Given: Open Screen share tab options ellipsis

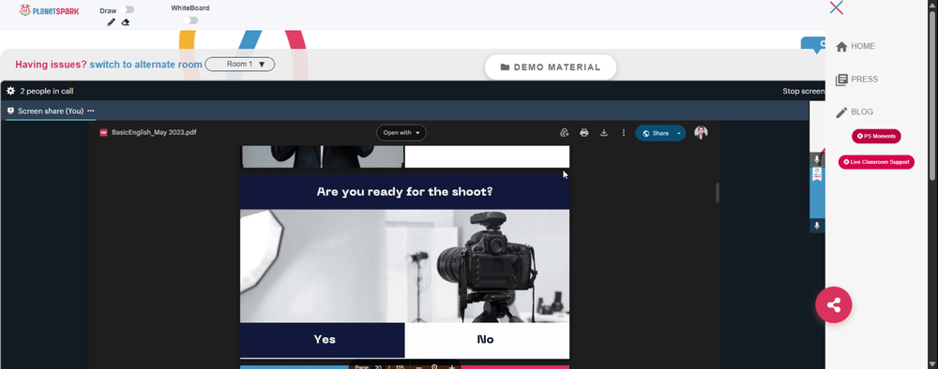Looking at the screenshot, I should pyautogui.click(x=91, y=111).
